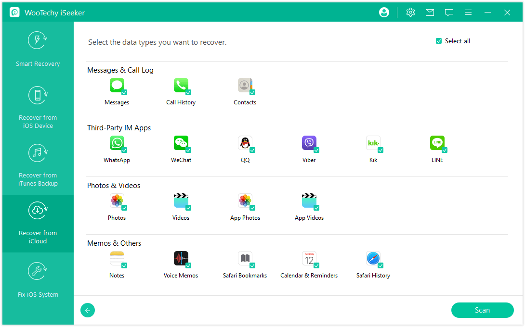Select the Voice Memos icon
This screenshot has width=525, height=327.
pos(181,258)
